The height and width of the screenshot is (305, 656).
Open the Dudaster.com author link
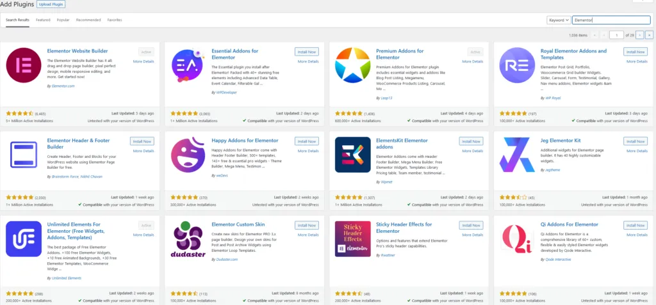click(x=227, y=260)
